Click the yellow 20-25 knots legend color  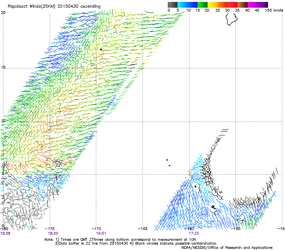[213, 5]
